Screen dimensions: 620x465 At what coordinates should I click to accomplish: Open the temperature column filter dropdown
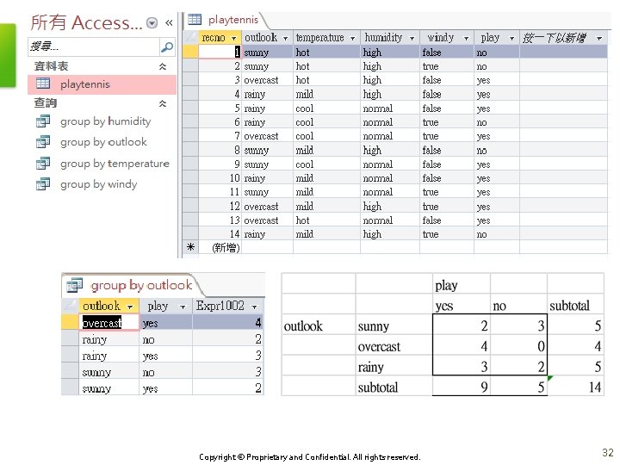click(352, 39)
